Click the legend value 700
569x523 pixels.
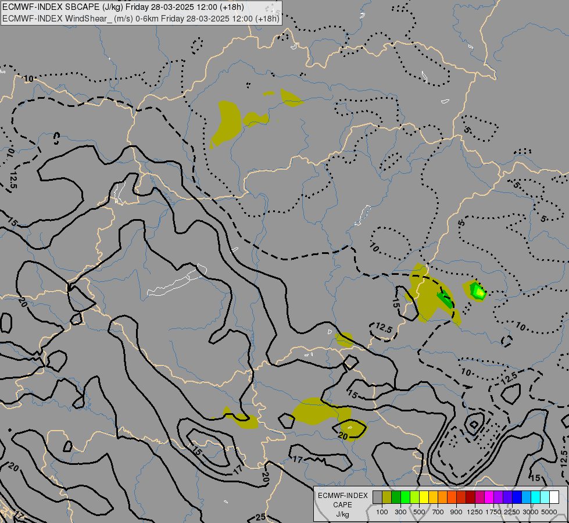coord(438,512)
